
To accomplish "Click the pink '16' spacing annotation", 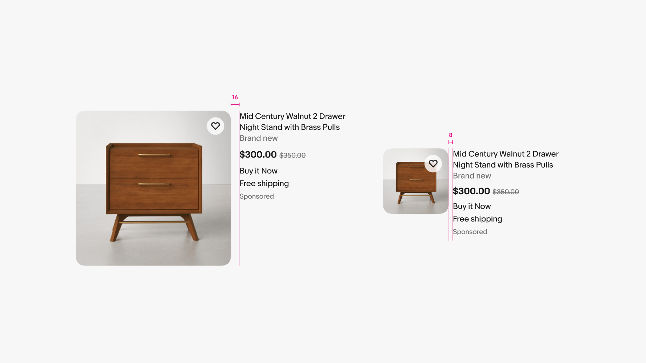I will (235, 97).
